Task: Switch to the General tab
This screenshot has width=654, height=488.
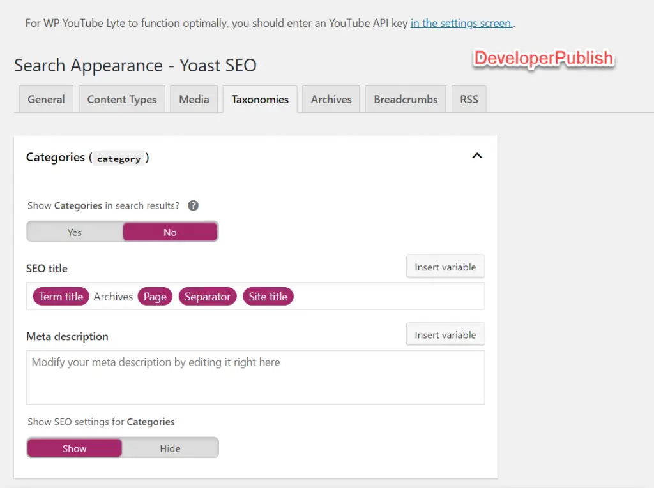Action: [x=46, y=99]
